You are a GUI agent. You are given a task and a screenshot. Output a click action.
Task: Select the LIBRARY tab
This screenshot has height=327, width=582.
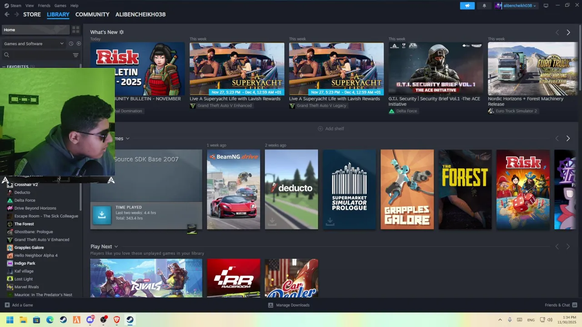(58, 15)
